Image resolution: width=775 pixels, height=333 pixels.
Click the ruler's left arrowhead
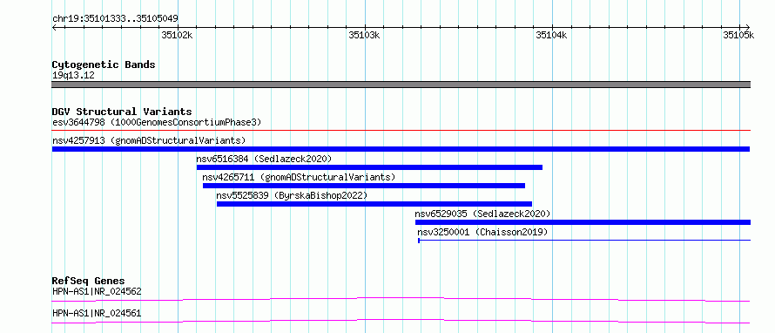pos(54,27)
